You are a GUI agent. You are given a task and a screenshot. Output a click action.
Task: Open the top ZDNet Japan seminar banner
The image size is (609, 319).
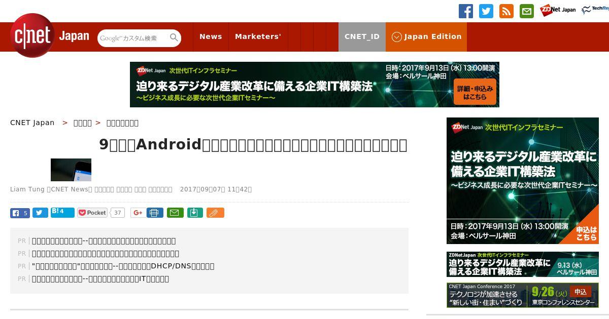(315, 85)
